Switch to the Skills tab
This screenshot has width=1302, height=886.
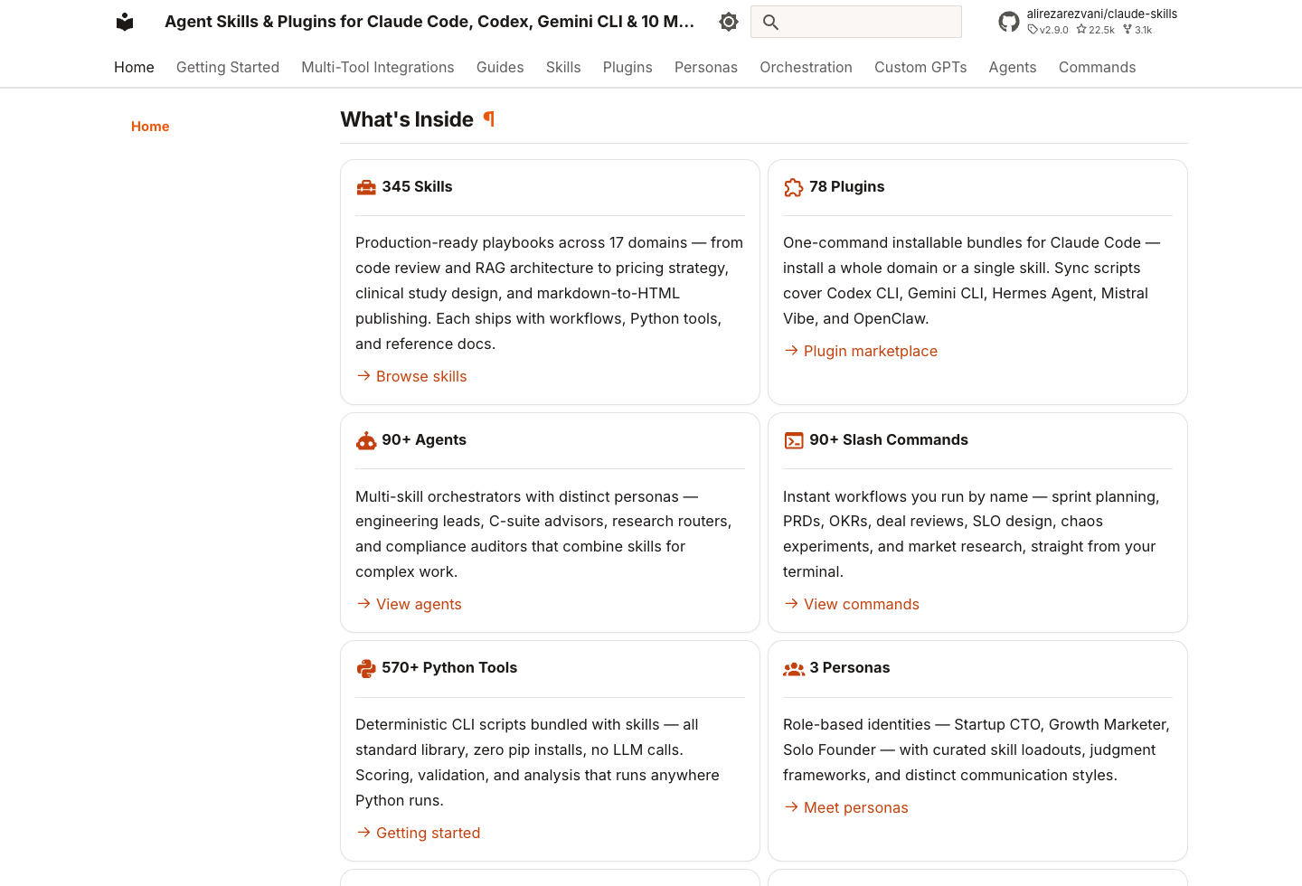point(563,67)
